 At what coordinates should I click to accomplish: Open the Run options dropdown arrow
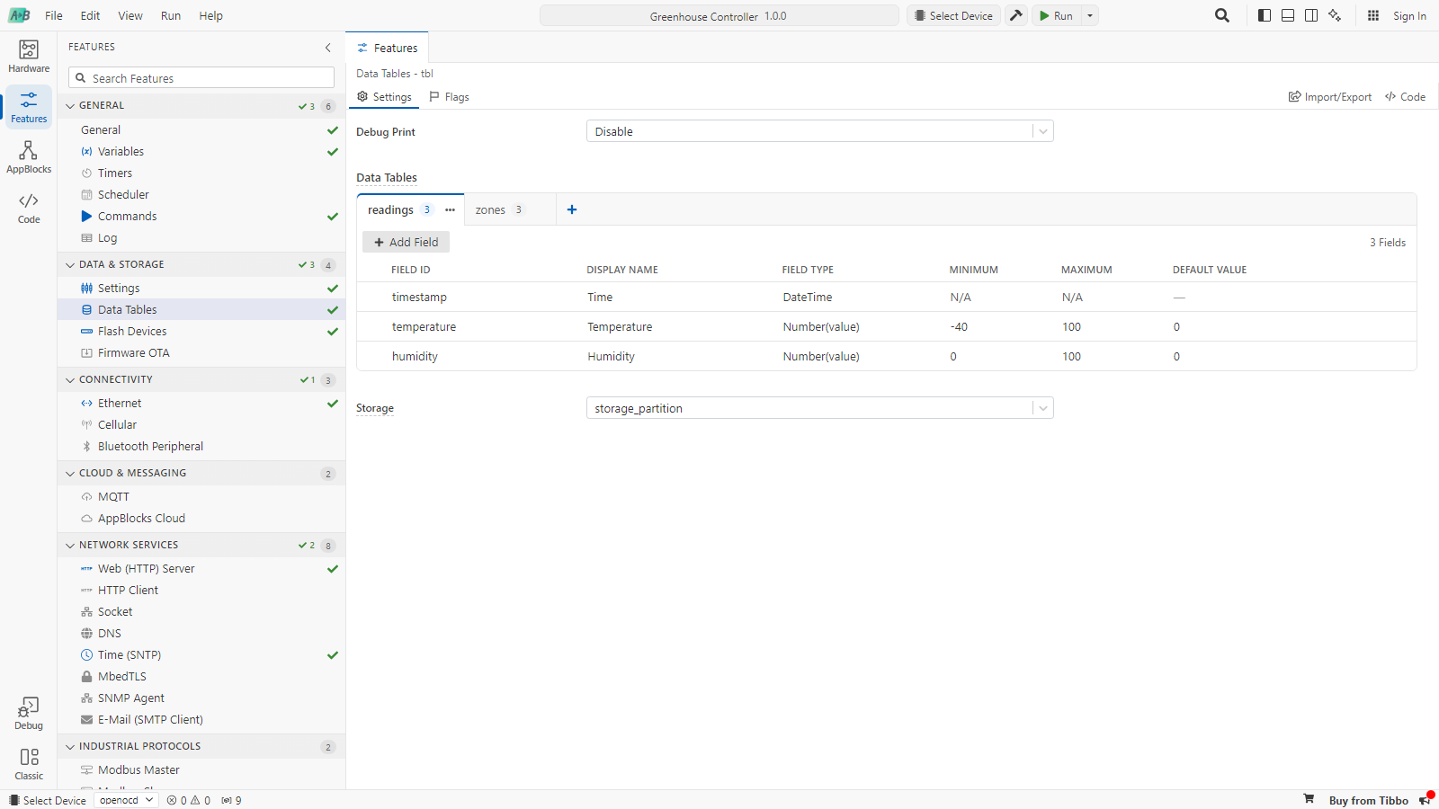pyautogui.click(x=1090, y=15)
